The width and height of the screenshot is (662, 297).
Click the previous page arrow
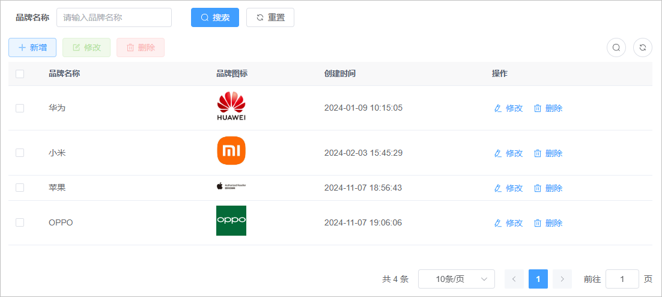pyautogui.click(x=514, y=279)
